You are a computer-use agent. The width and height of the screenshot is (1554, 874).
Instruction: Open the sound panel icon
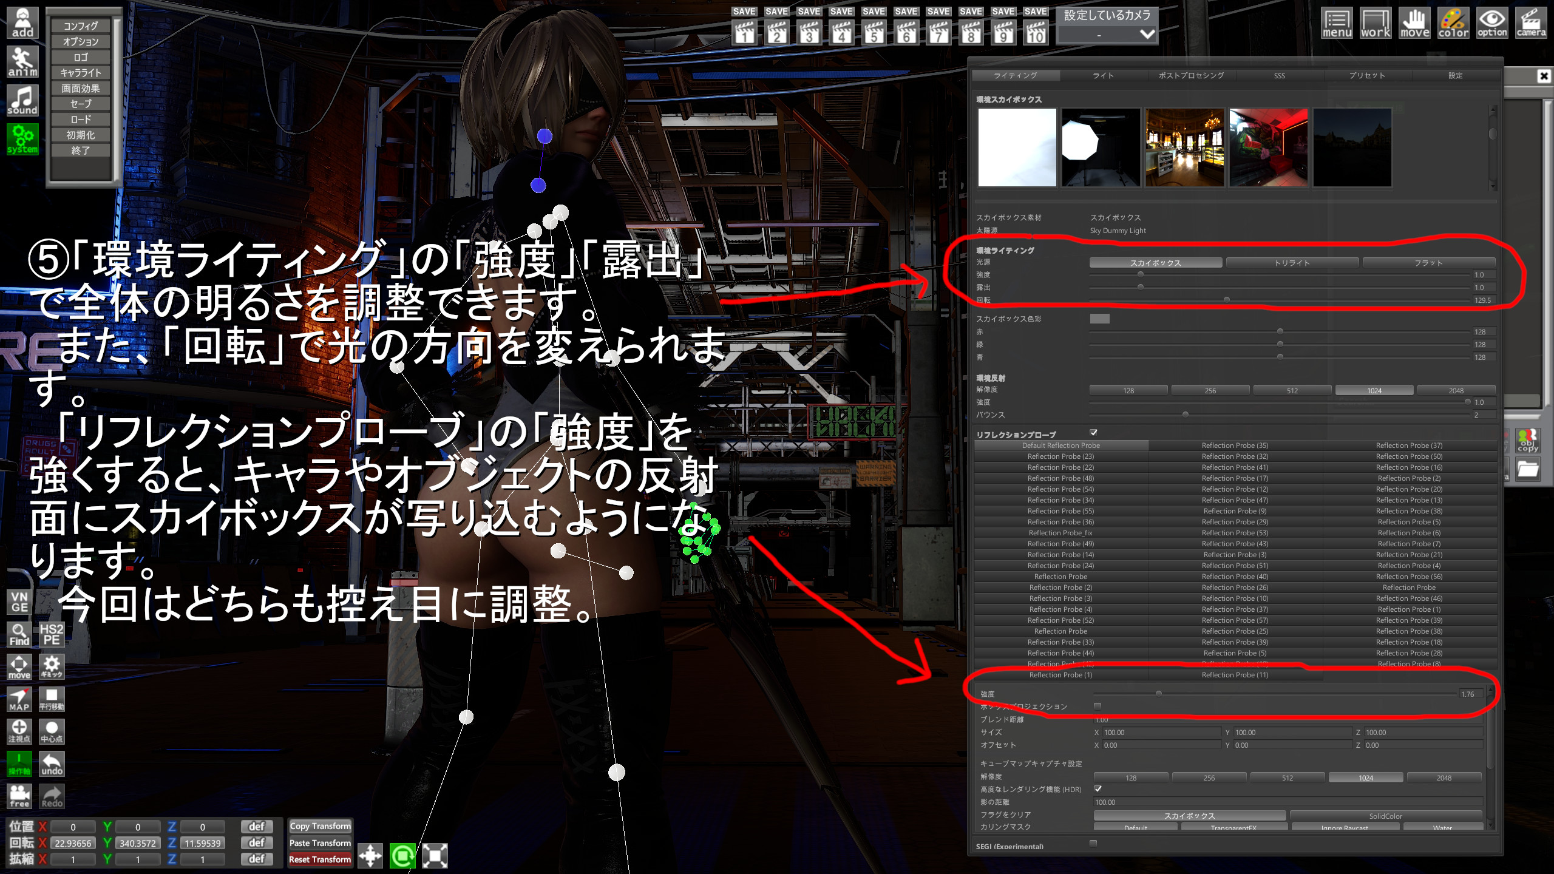(x=22, y=101)
